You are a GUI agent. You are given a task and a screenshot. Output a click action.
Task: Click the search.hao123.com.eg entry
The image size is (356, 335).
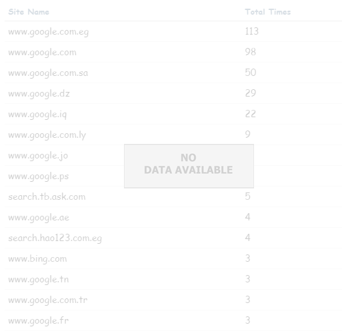[55, 238]
